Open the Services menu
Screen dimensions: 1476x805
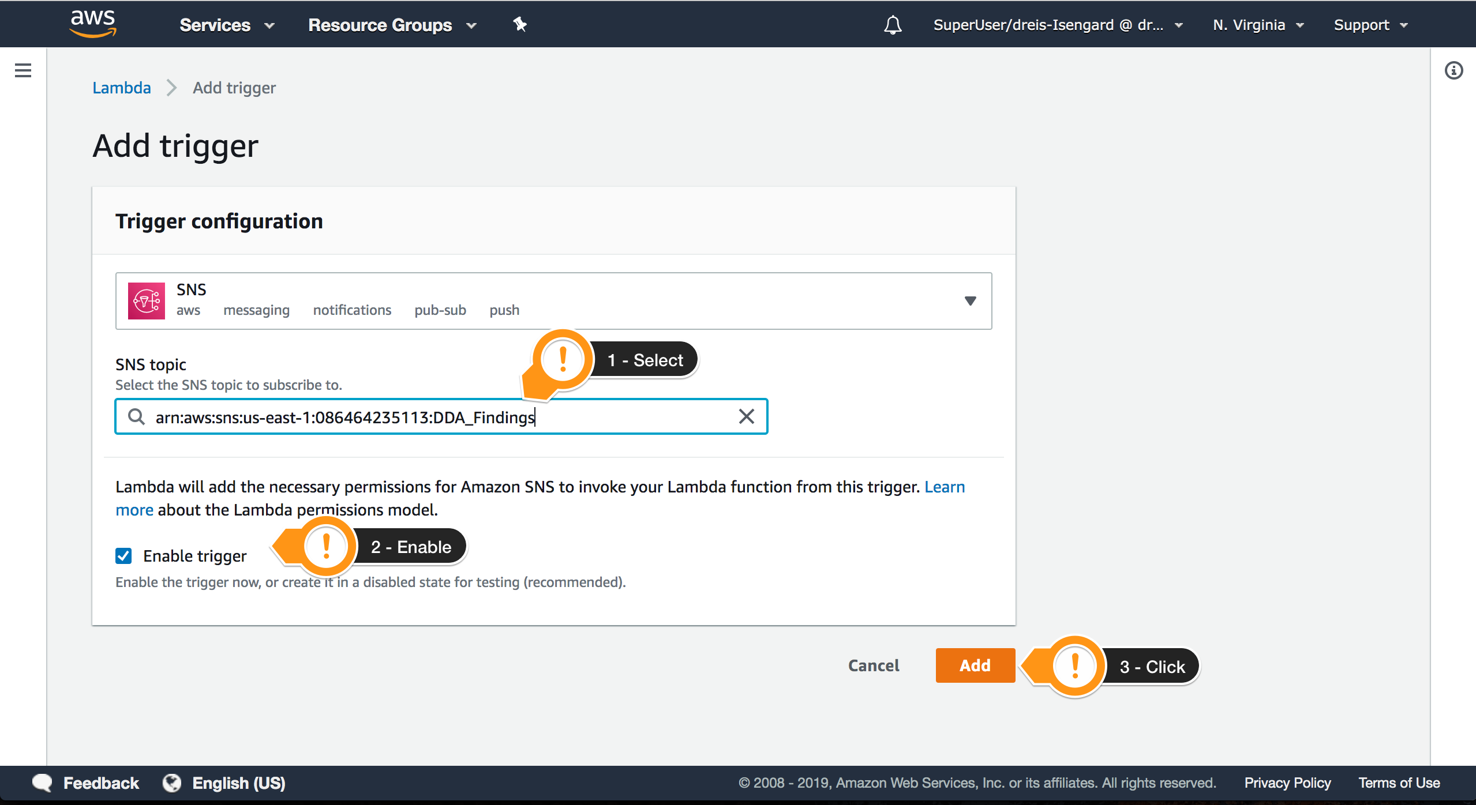point(227,25)
